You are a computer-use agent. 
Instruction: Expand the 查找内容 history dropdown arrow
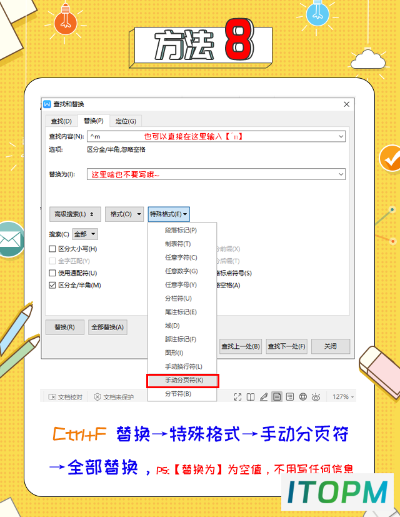[341, 136]
